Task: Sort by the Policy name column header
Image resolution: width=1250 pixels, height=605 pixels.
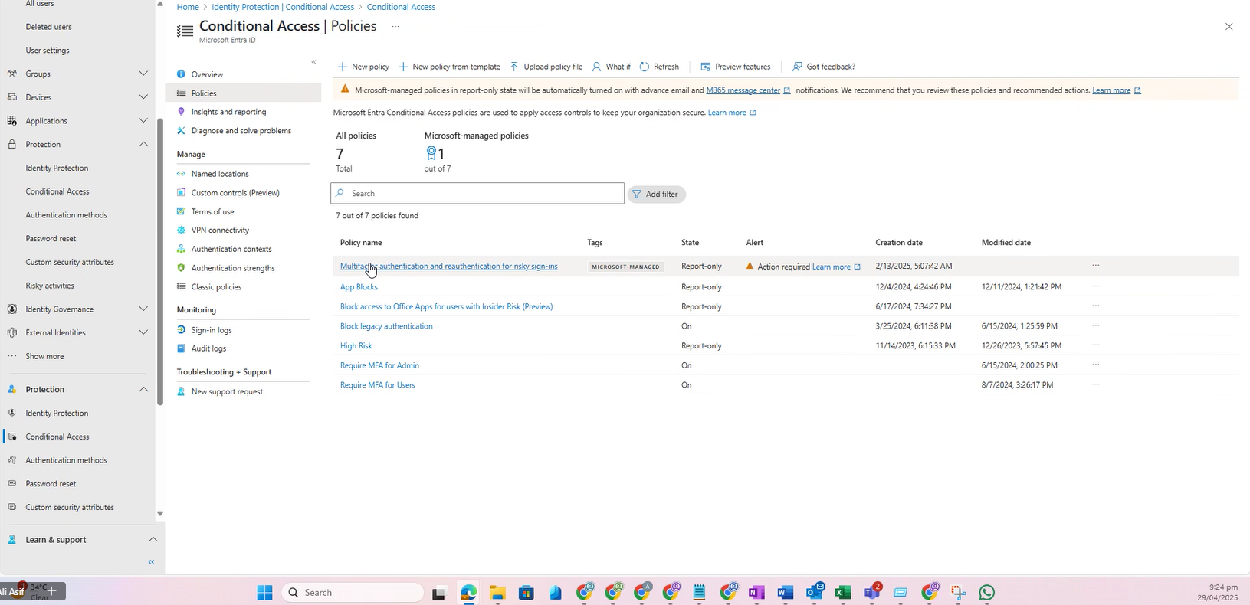Action: [361, 243]
